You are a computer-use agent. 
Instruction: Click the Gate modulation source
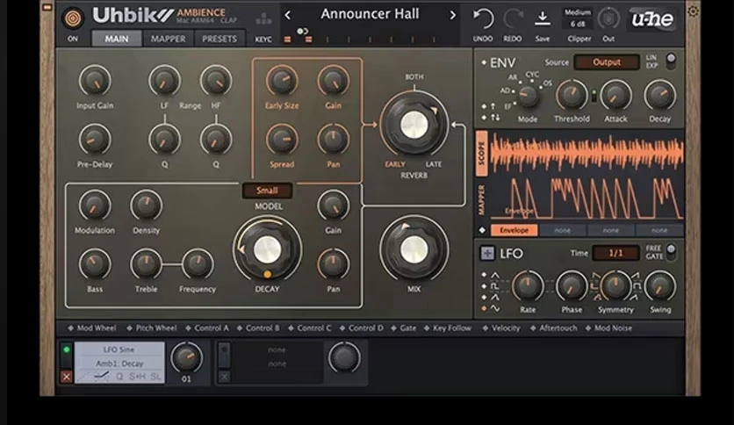(403, 328)
